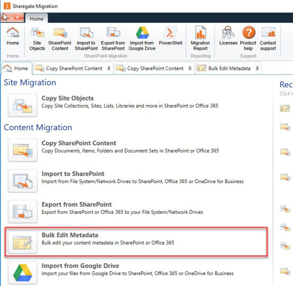The height and width of the screenshot is (286, 293).
Task: Close the Bulk Edit Metadata tab
Action: click(x=257, y=68)
